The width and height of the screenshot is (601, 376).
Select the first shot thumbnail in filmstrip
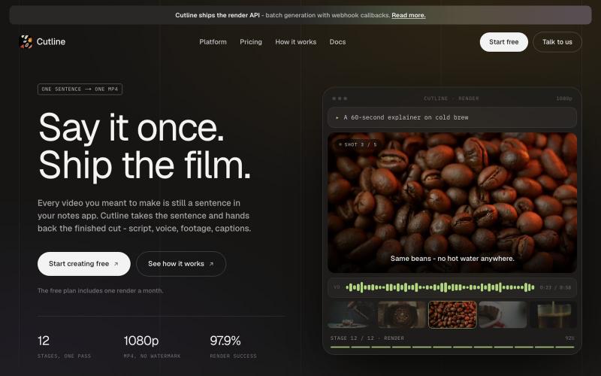(352, 314)
